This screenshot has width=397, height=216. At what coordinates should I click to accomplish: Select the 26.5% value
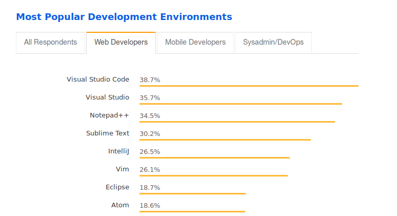click(150, 152)
